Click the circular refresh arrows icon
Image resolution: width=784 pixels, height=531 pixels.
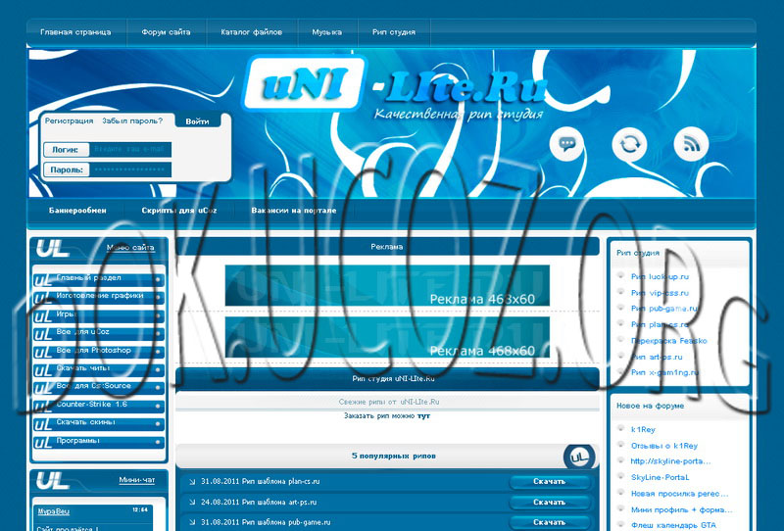[629, 145]
